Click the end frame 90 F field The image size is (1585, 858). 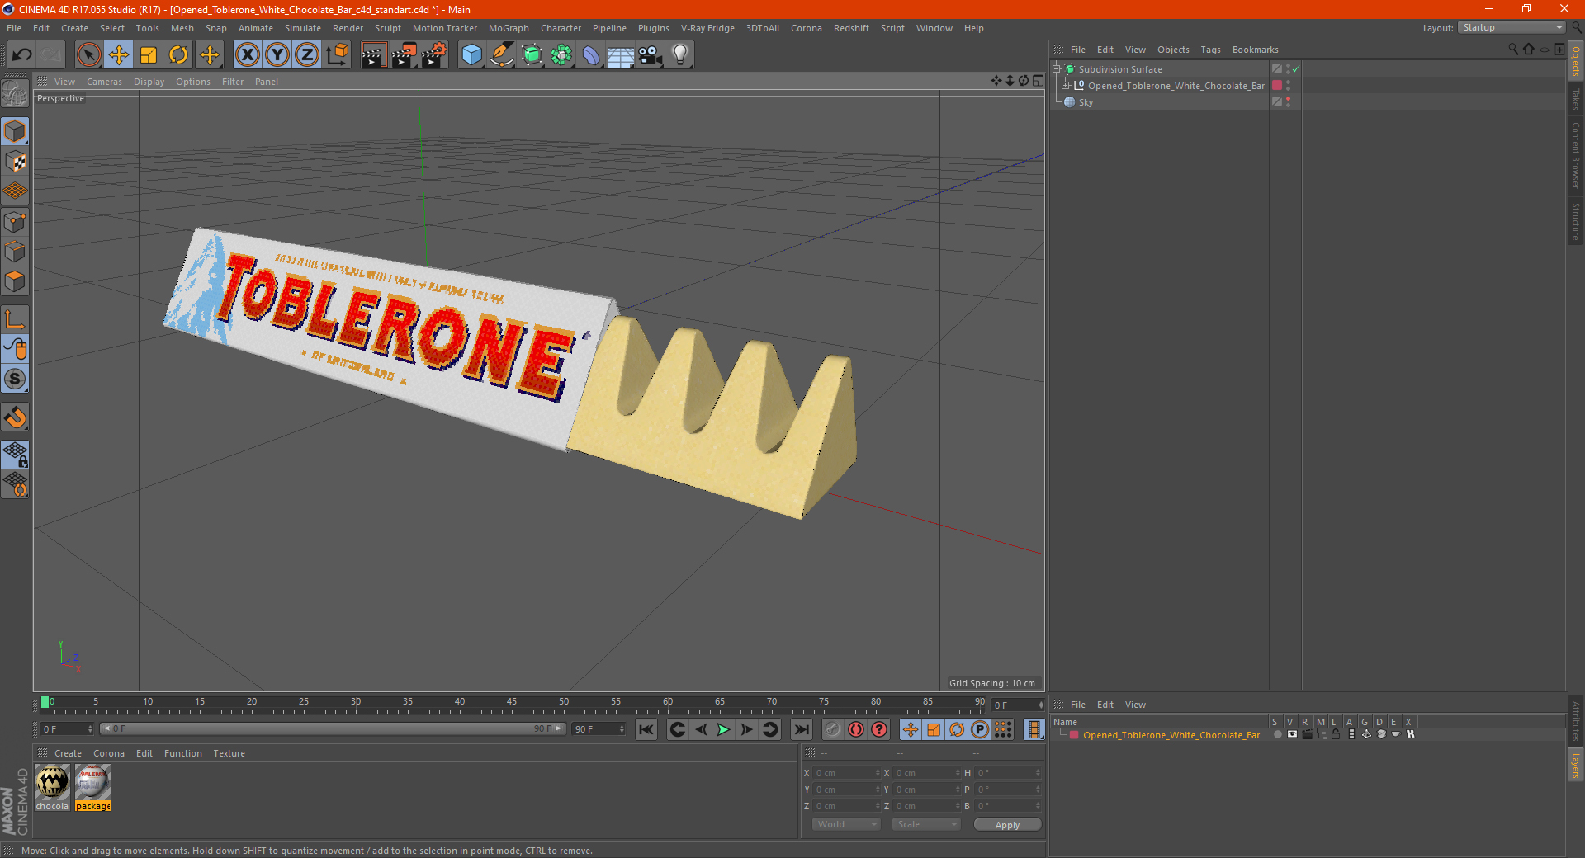[599, 729]
